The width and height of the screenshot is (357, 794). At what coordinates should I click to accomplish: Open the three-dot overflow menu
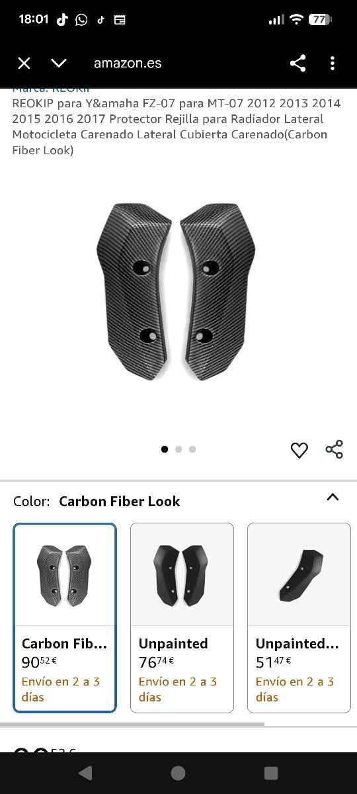click(333, 64)
